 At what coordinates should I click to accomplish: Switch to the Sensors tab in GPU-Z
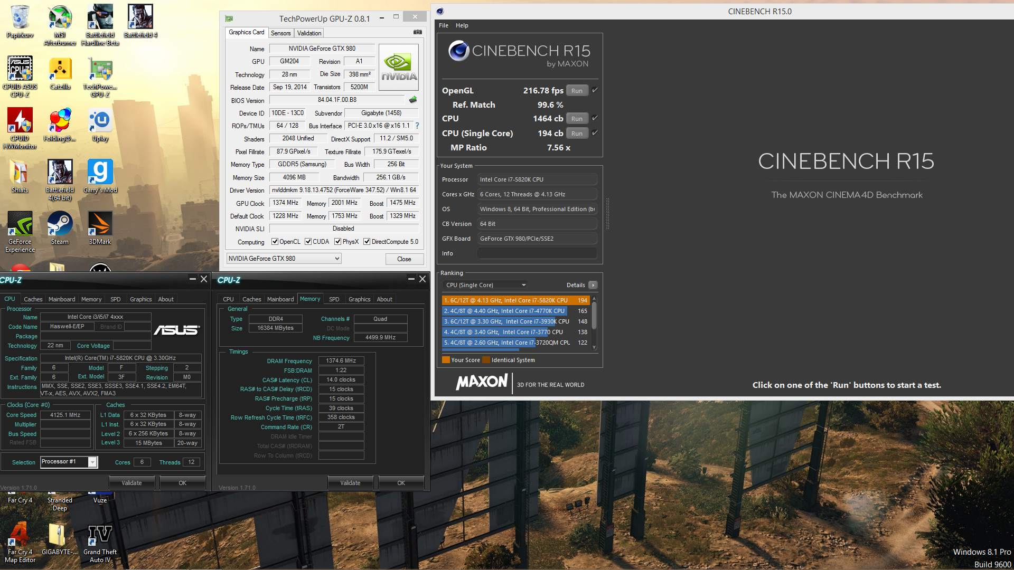[x=280, y=33]
